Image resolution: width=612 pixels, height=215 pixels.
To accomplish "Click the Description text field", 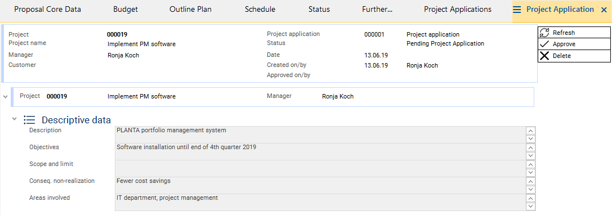I will pos(320,135).
